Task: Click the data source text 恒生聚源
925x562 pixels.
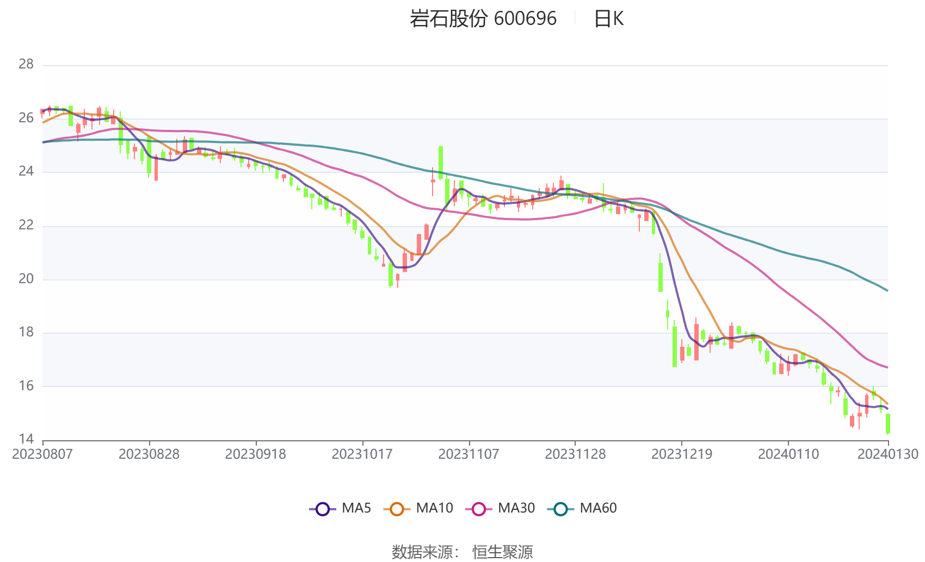Action: coord(503,552)
